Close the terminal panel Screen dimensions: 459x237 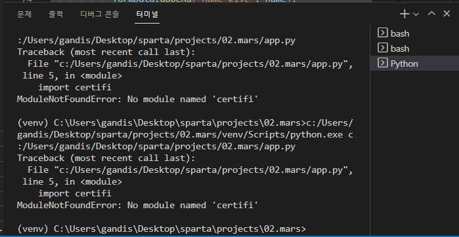pos(447,14)
